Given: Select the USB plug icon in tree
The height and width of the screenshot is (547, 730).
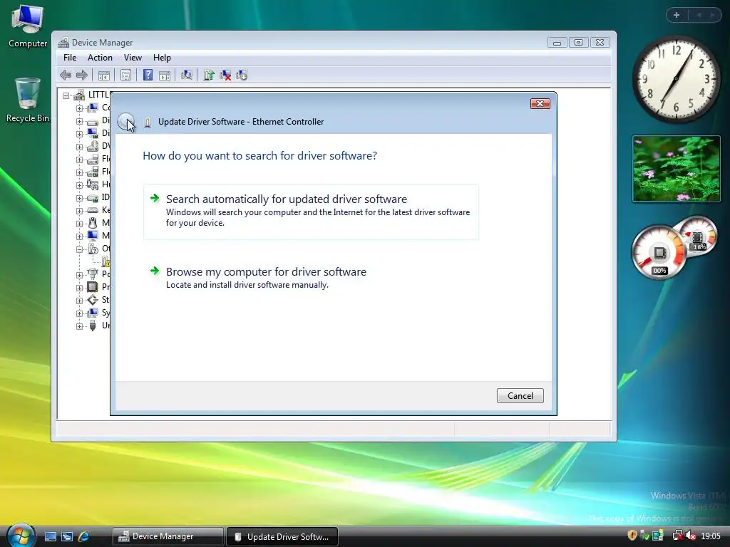Looking at the screenshot, I should [x=93, y=325].
